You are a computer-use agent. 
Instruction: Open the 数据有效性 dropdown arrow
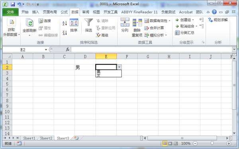[x=170, y=21]
